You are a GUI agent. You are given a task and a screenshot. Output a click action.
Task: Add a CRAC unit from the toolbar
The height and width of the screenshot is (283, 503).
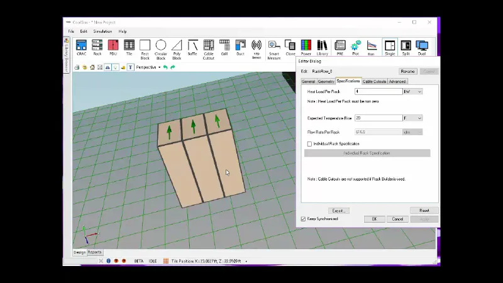tap(81, 48)
